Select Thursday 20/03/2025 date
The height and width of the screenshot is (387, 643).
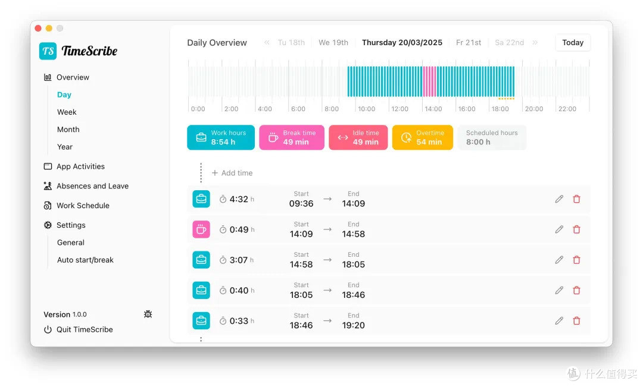tap(402, 43)
